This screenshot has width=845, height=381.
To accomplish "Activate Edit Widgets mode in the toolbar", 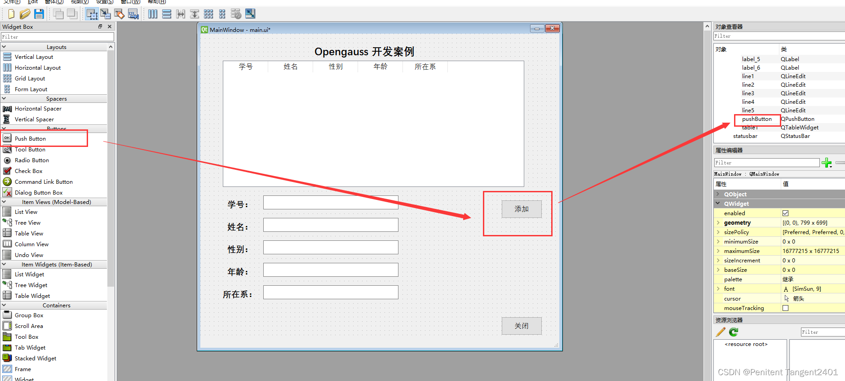I will (92, 14).
